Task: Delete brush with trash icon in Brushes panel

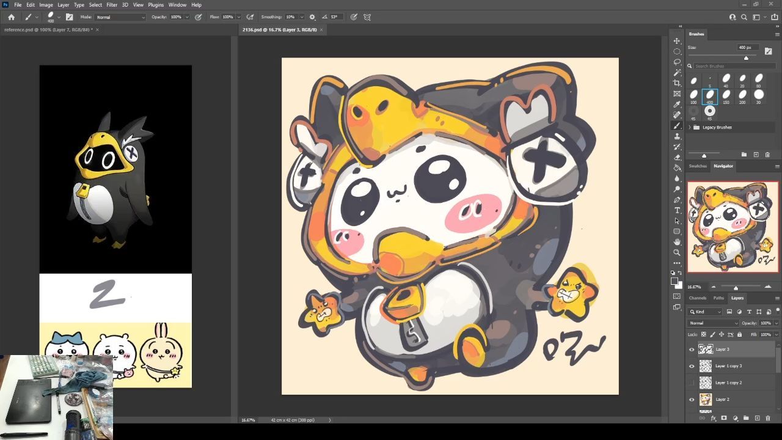Action: (x=767, y=155)
